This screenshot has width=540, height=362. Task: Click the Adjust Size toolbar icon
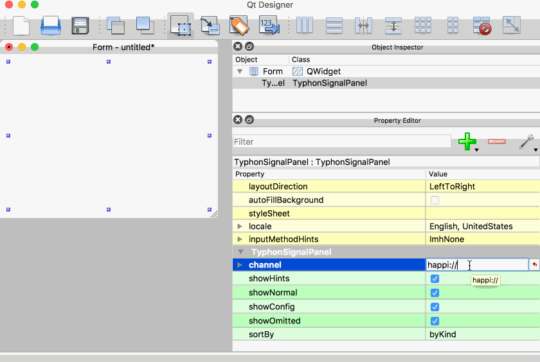coord(512,26)
